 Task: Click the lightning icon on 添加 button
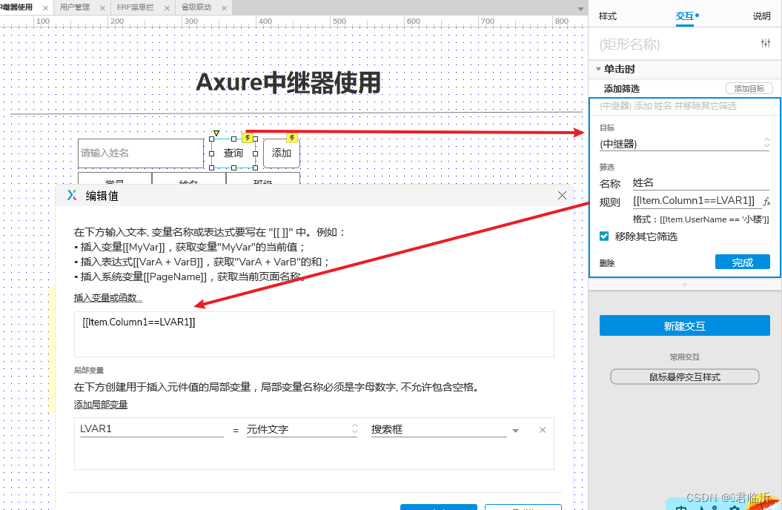[x=292, y=138]
